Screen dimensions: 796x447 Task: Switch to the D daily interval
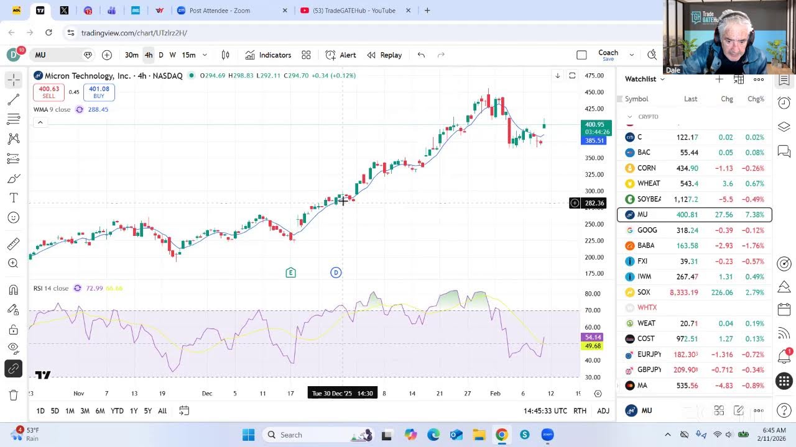pyautogui.click(x=161, y=55)
